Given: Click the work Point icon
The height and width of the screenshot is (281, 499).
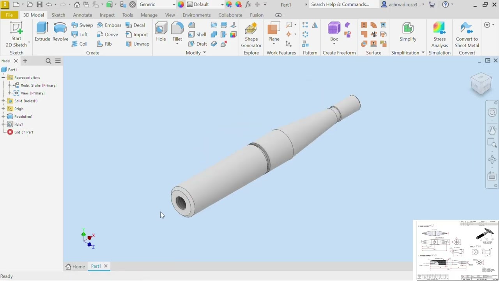Looking at the screenshot, I should [289, 34].
